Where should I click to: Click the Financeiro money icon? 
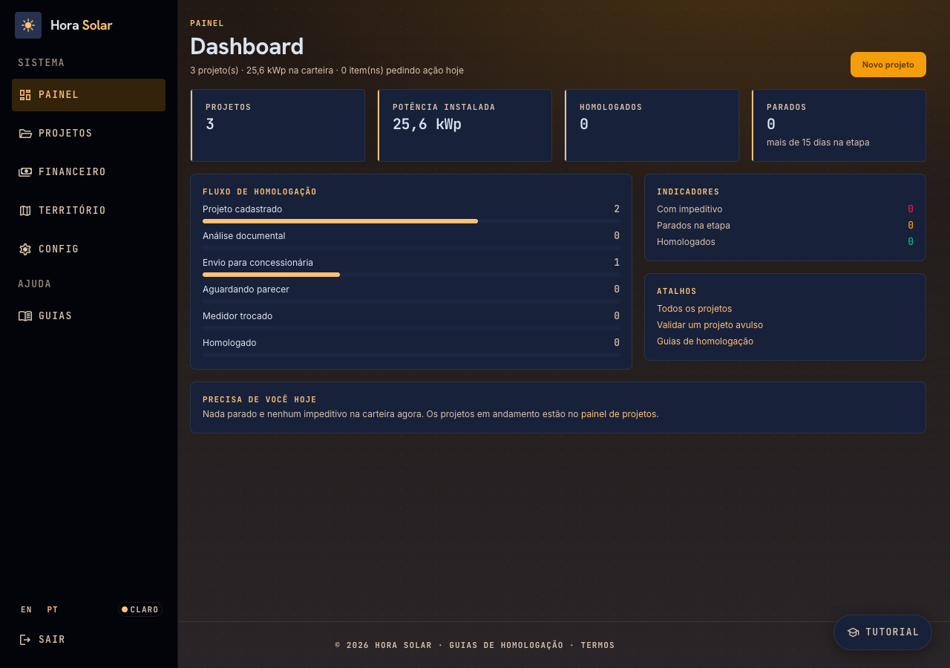[x=25, y=172]
